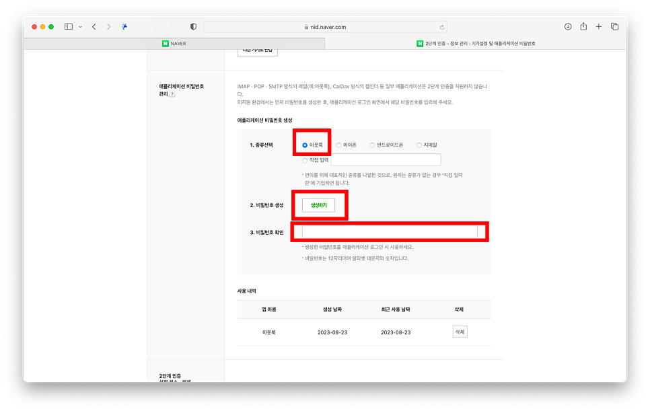Select the 지메일 radio button

419,145
